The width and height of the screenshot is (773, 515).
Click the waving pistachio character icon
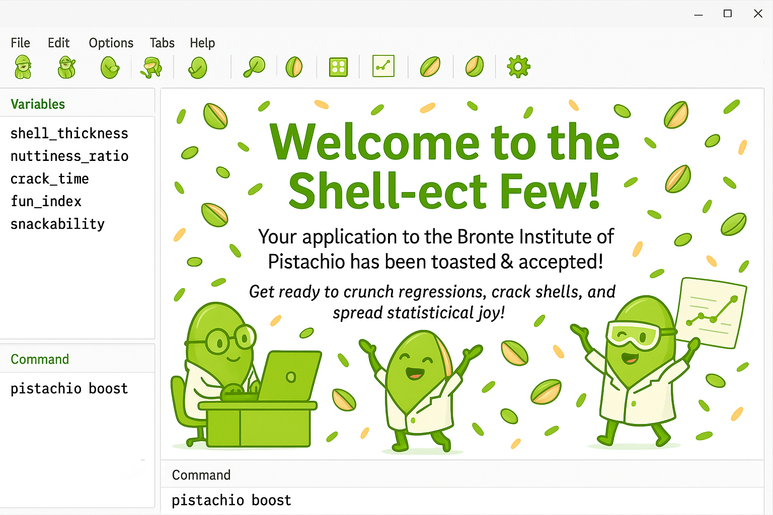[x=66, y=67]
